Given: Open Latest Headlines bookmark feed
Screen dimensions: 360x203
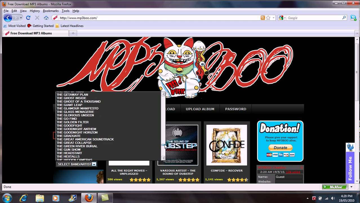Looking at the screenshot, I should pos(69,26).
